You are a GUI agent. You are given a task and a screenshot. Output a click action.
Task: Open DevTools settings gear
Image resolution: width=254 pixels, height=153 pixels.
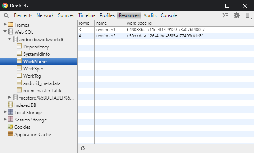click(x=237, y=15)
